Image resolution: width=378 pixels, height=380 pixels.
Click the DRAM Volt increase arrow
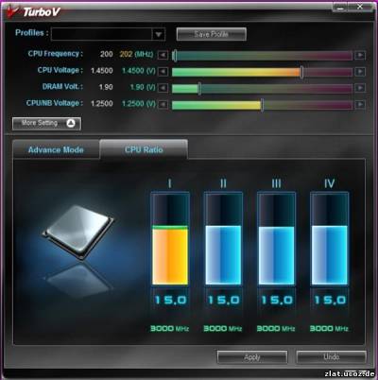(360, 88)
